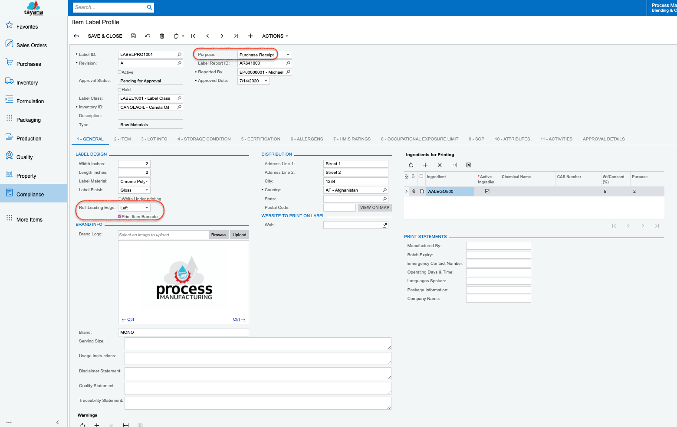677x427 pixels.
Task: Open Property building icon
Action: click(x=9, y=174)
